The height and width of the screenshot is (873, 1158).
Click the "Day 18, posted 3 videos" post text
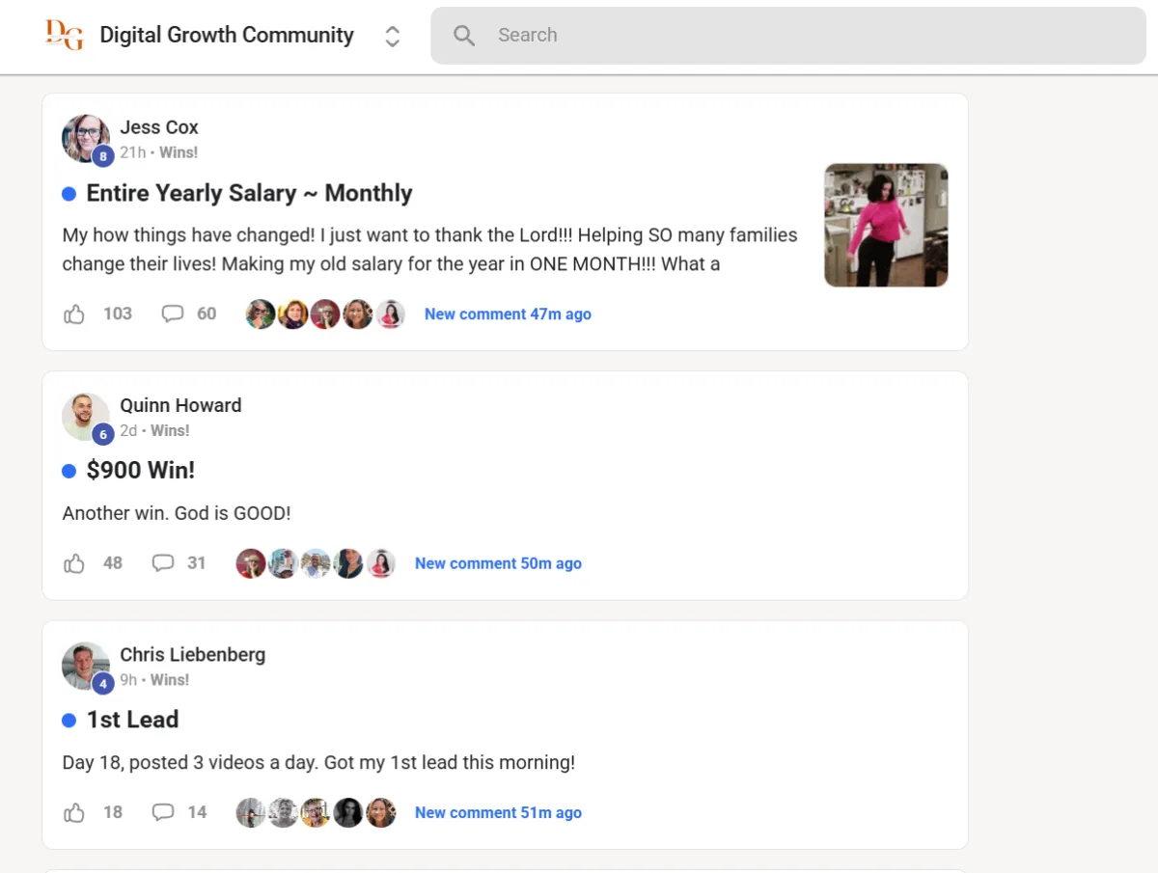pos(318,763)
